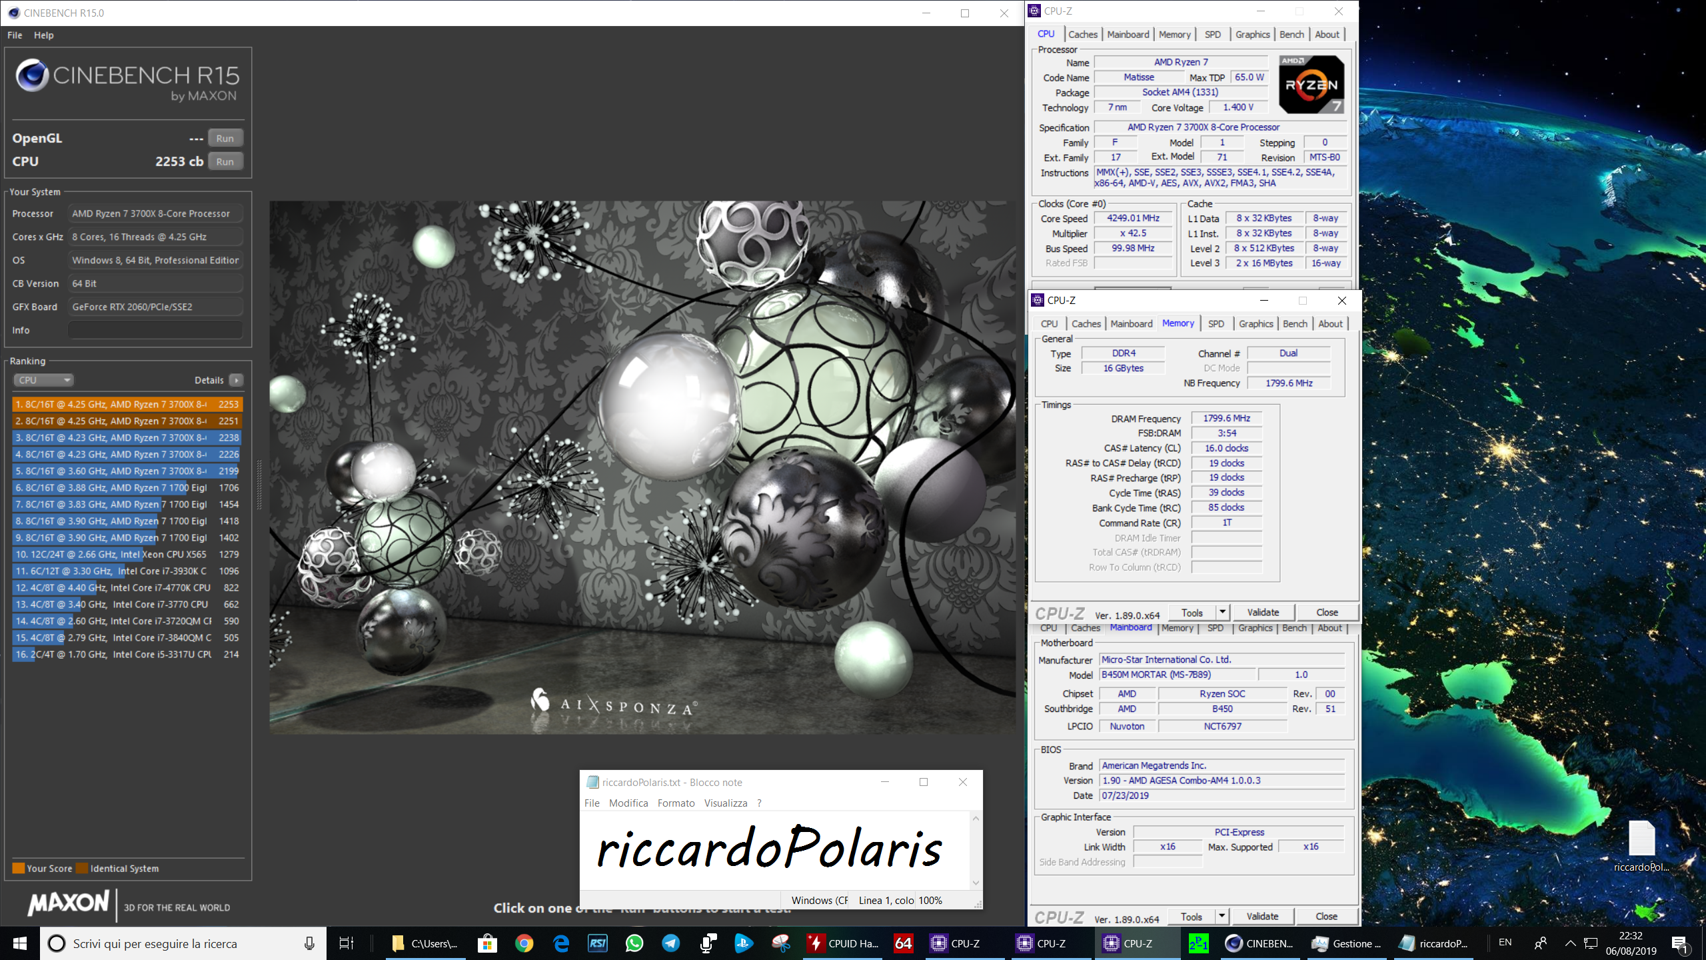Click the Cinebench R15 logo
The image size is (1706, 960).
127,80
